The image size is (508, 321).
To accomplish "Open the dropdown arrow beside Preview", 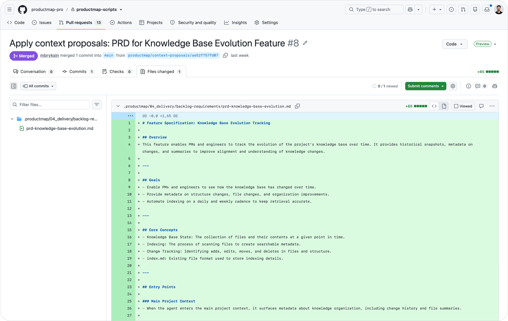I will 495,44.
